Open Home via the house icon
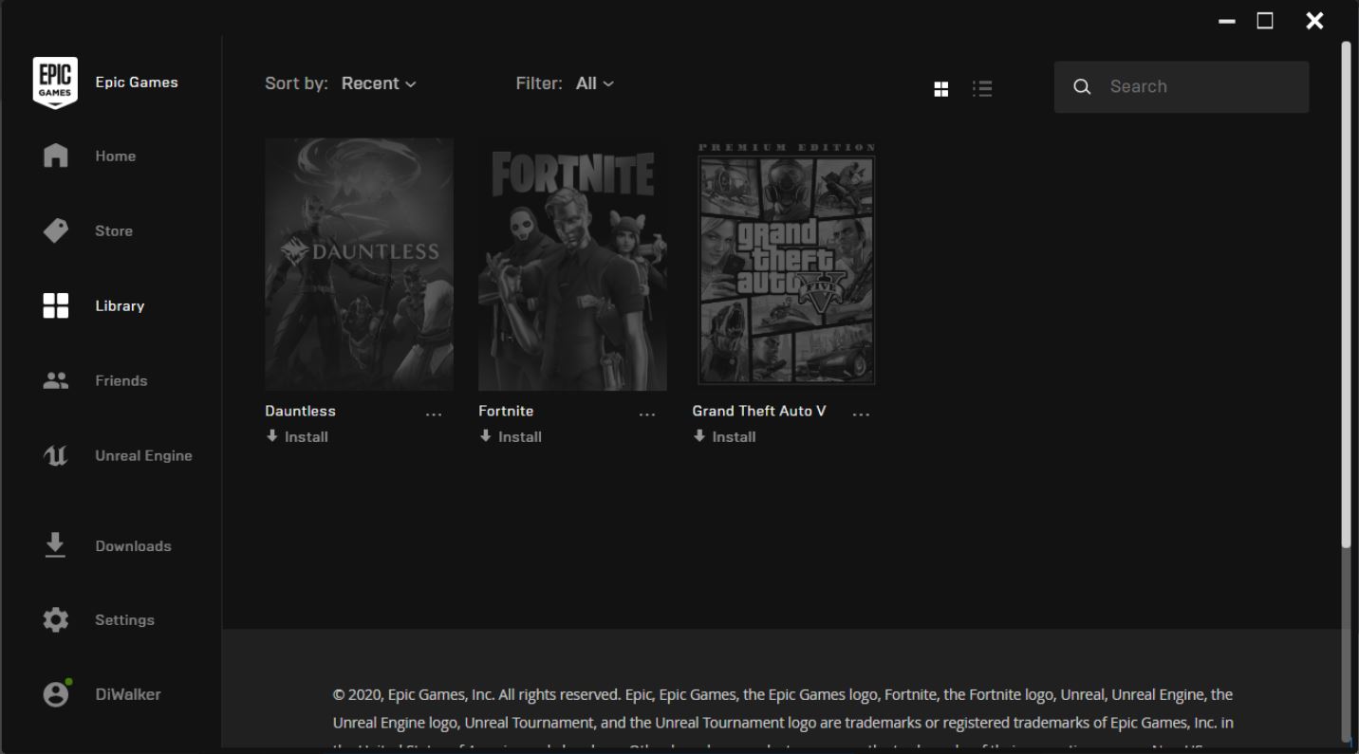The width and height of the screenshot is (1359, 754). (56, 156)
